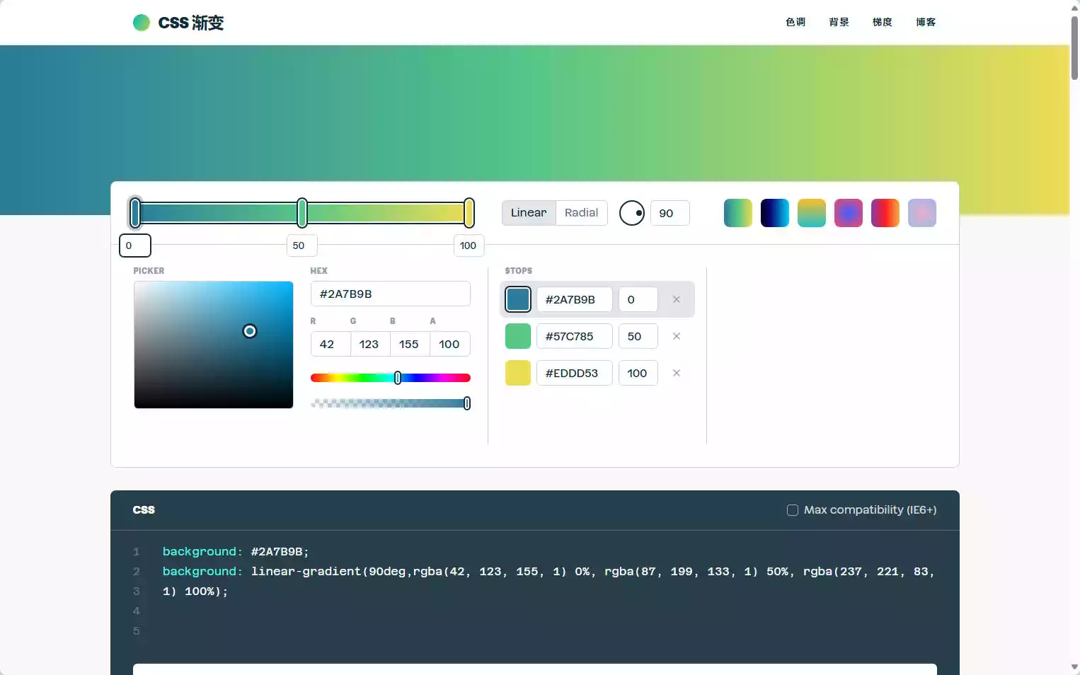The image size is (1080, 675).
Task: Select the gradient stop handle at 100
Action: pyautogui.click(x=469, y=213)
